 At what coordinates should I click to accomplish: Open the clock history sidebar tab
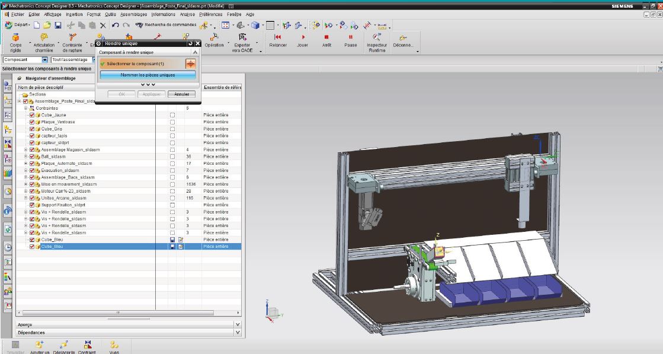click(8, 247)
